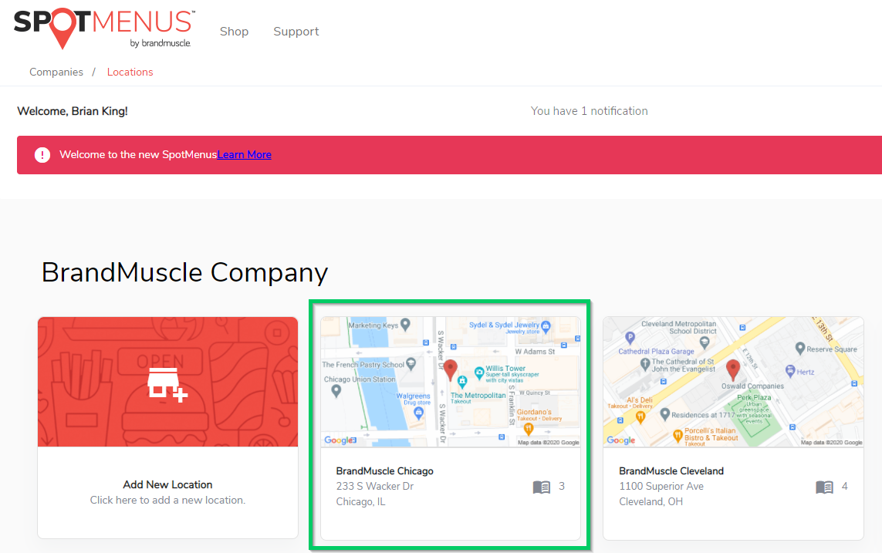Image resolution: width=882 pixels, height=553 pixels.
Task: View the 1 notification message
Action: tap(589, 111)
